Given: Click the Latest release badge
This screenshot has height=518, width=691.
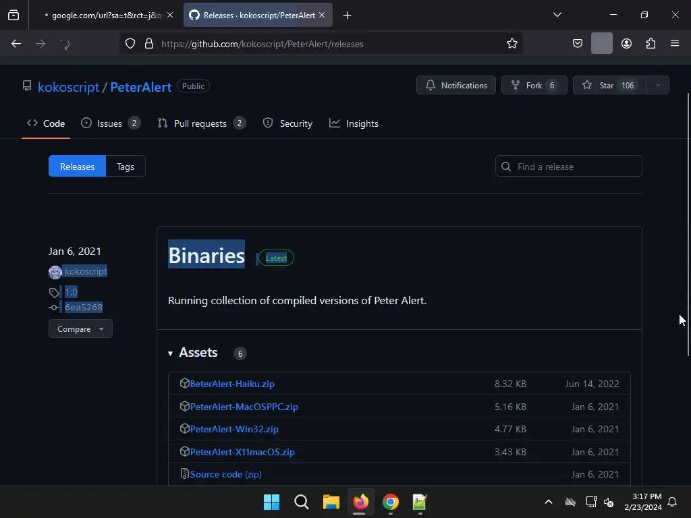Looking at the screenshot, I should (276, 258).
